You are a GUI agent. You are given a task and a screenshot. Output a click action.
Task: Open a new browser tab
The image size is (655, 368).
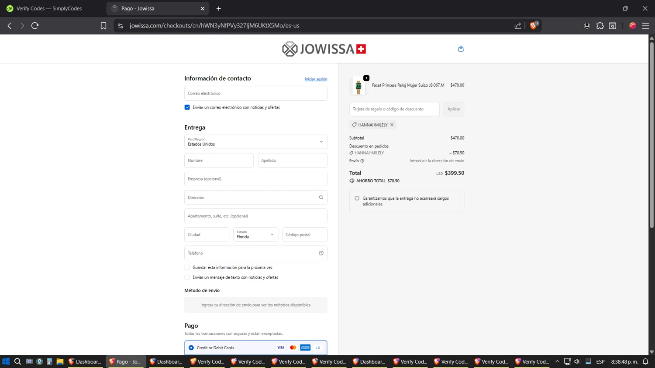(x=219, y=8)
